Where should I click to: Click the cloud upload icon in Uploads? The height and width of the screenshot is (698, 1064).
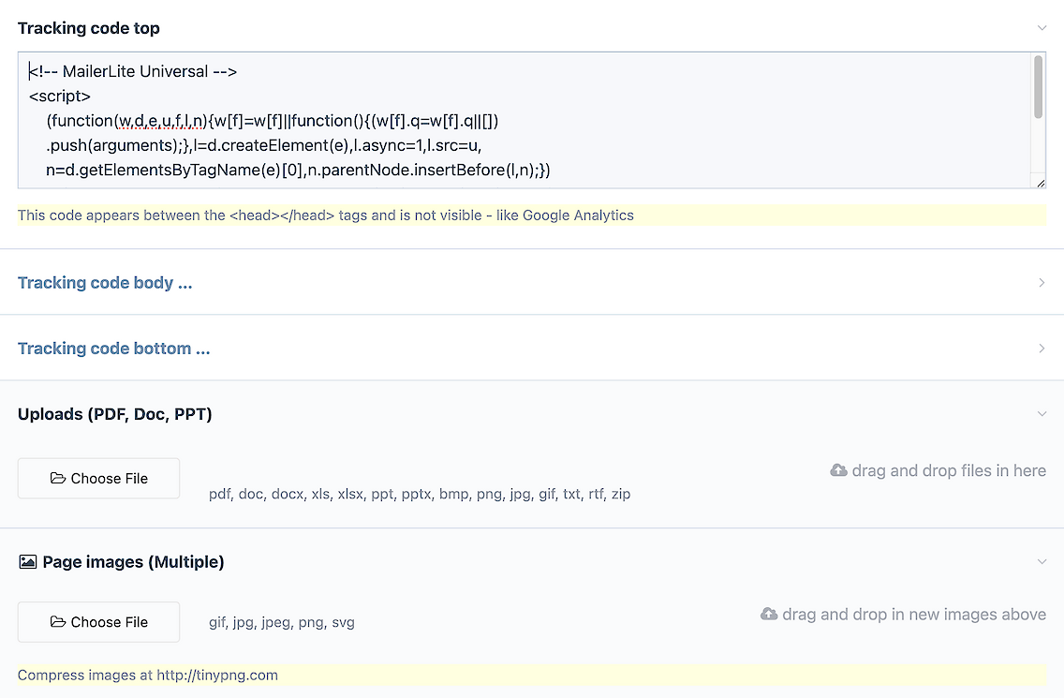[x=838, y=470]
